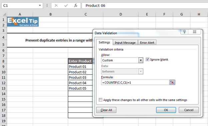
Task: Toggle the Ignore blank checkbox
Action: (x=147, y=59)
